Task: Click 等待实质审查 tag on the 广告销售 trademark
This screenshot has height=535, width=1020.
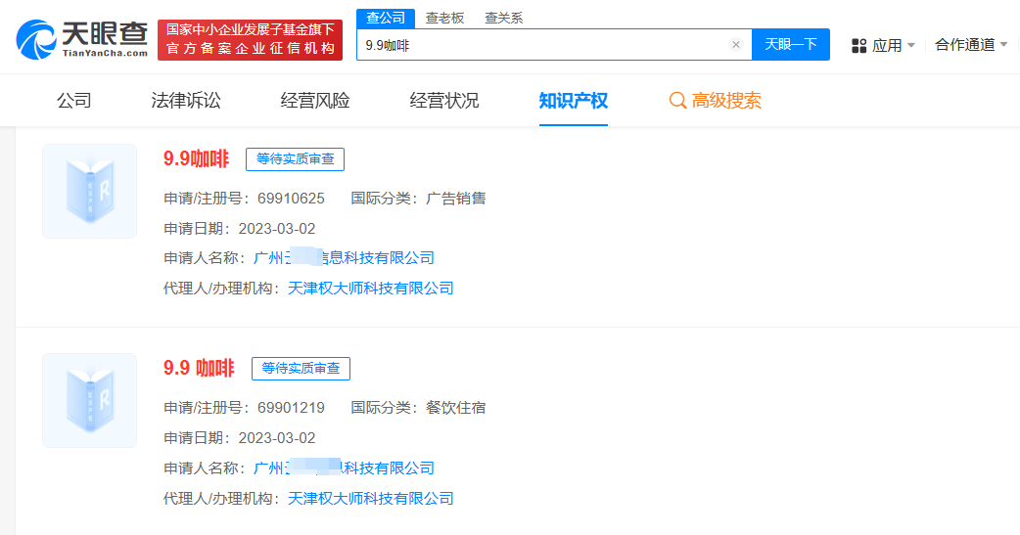Action: (x=295, y=159)
